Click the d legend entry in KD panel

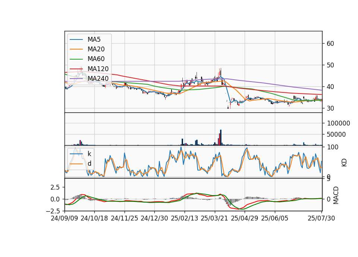(x=89, y=164)
